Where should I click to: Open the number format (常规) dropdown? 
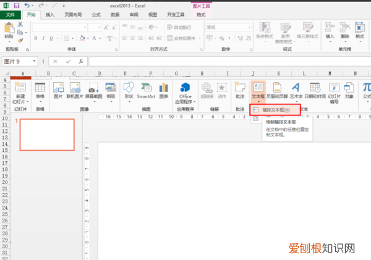point(229,27)
